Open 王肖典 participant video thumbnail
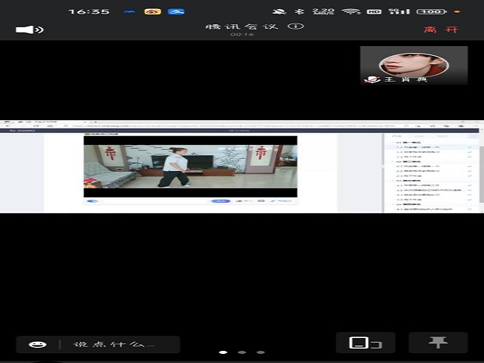Screen dimensions: 484x363 pyautogui.click(x=413, y=65)
